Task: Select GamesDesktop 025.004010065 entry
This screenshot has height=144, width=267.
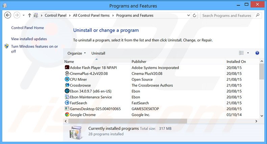Action: 95,109
